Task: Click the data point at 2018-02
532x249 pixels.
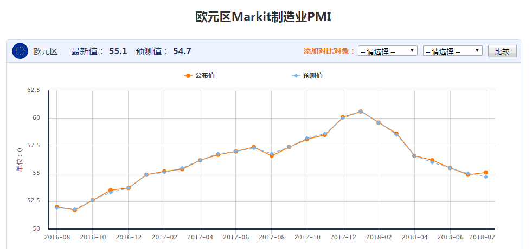Action: 379,122
